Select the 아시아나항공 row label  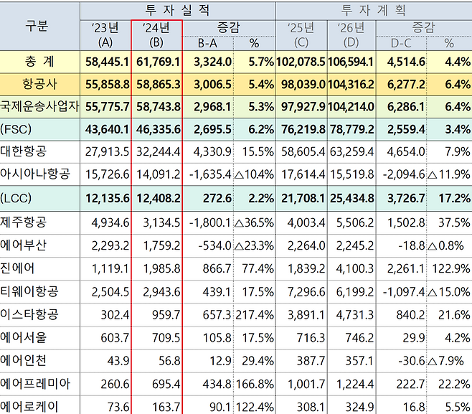coord(35,174)
